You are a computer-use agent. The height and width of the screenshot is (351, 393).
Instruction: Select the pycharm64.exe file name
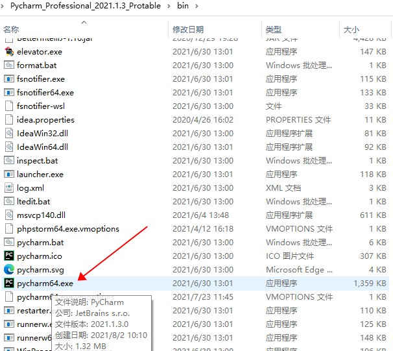click(x=45, y=284)
